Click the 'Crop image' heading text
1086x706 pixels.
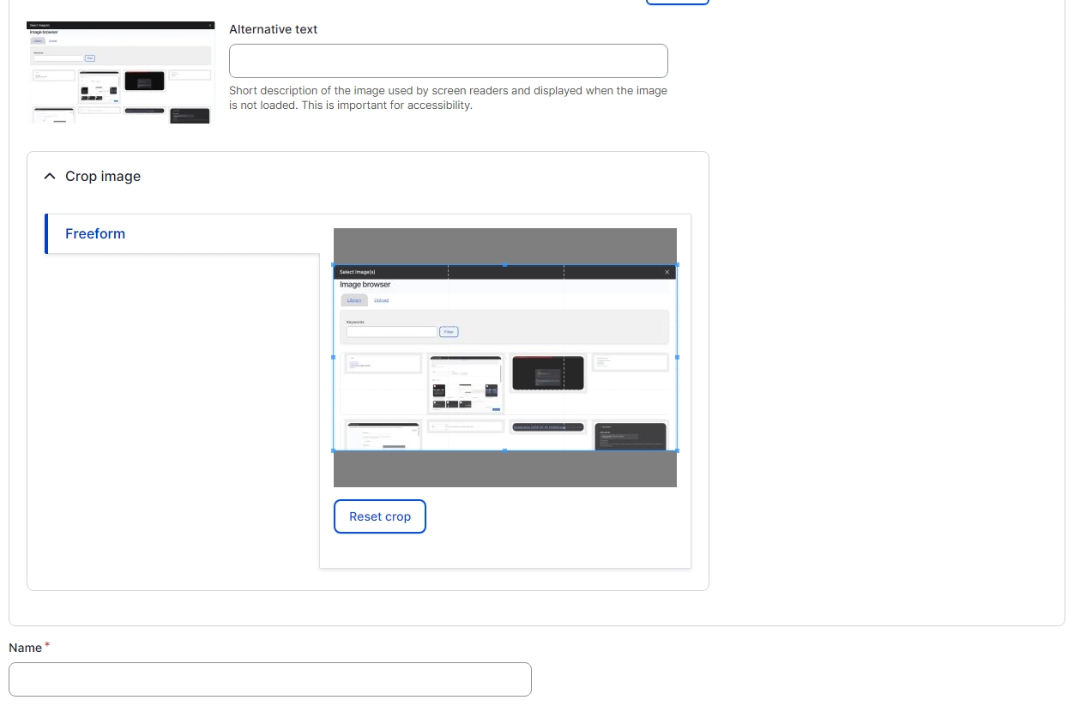point(103,176)
